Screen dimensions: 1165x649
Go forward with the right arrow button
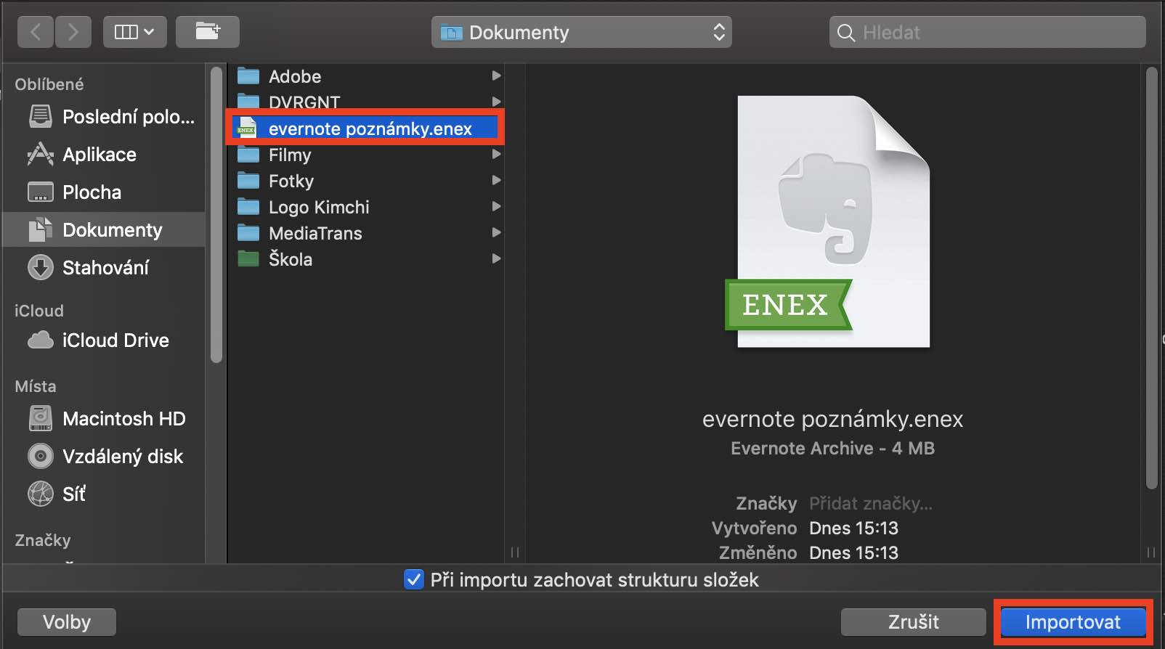coord(73,32)
